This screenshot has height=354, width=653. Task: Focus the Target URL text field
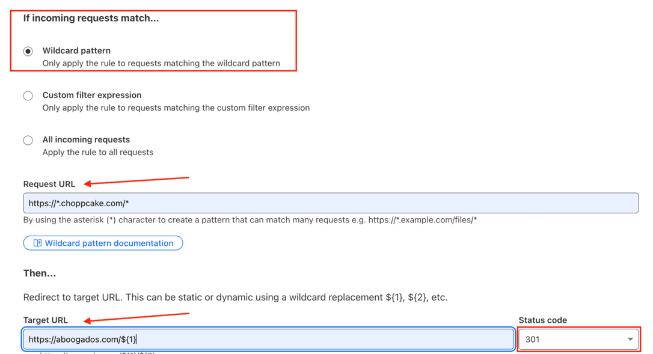268,340
